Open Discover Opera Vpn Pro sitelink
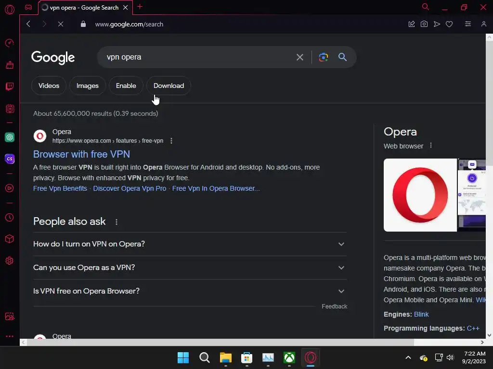The height and width of the screenshot is (369, 493). pyautogui.click(x=130, y=188)
